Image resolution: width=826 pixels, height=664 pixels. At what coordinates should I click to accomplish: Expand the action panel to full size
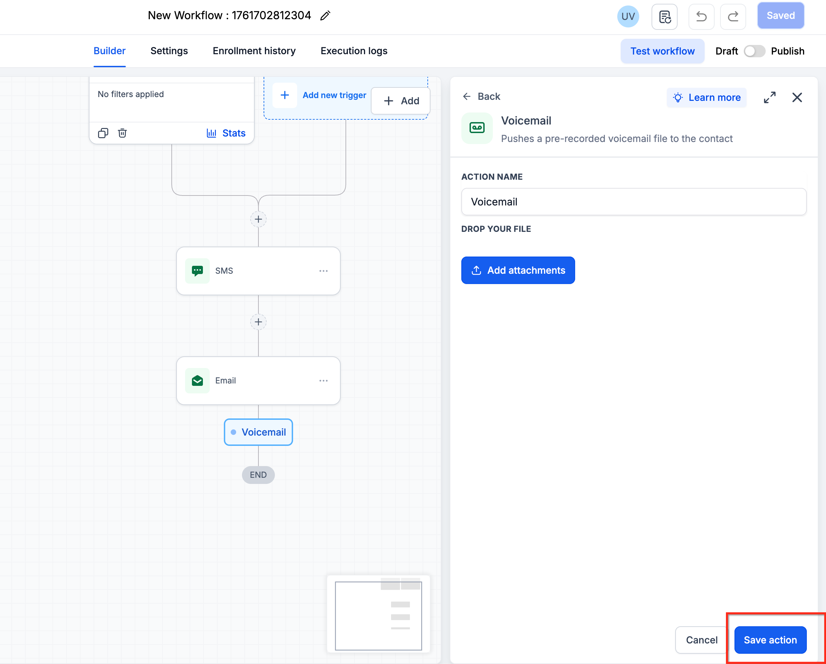pyautogui.click(x=769, y=97)
